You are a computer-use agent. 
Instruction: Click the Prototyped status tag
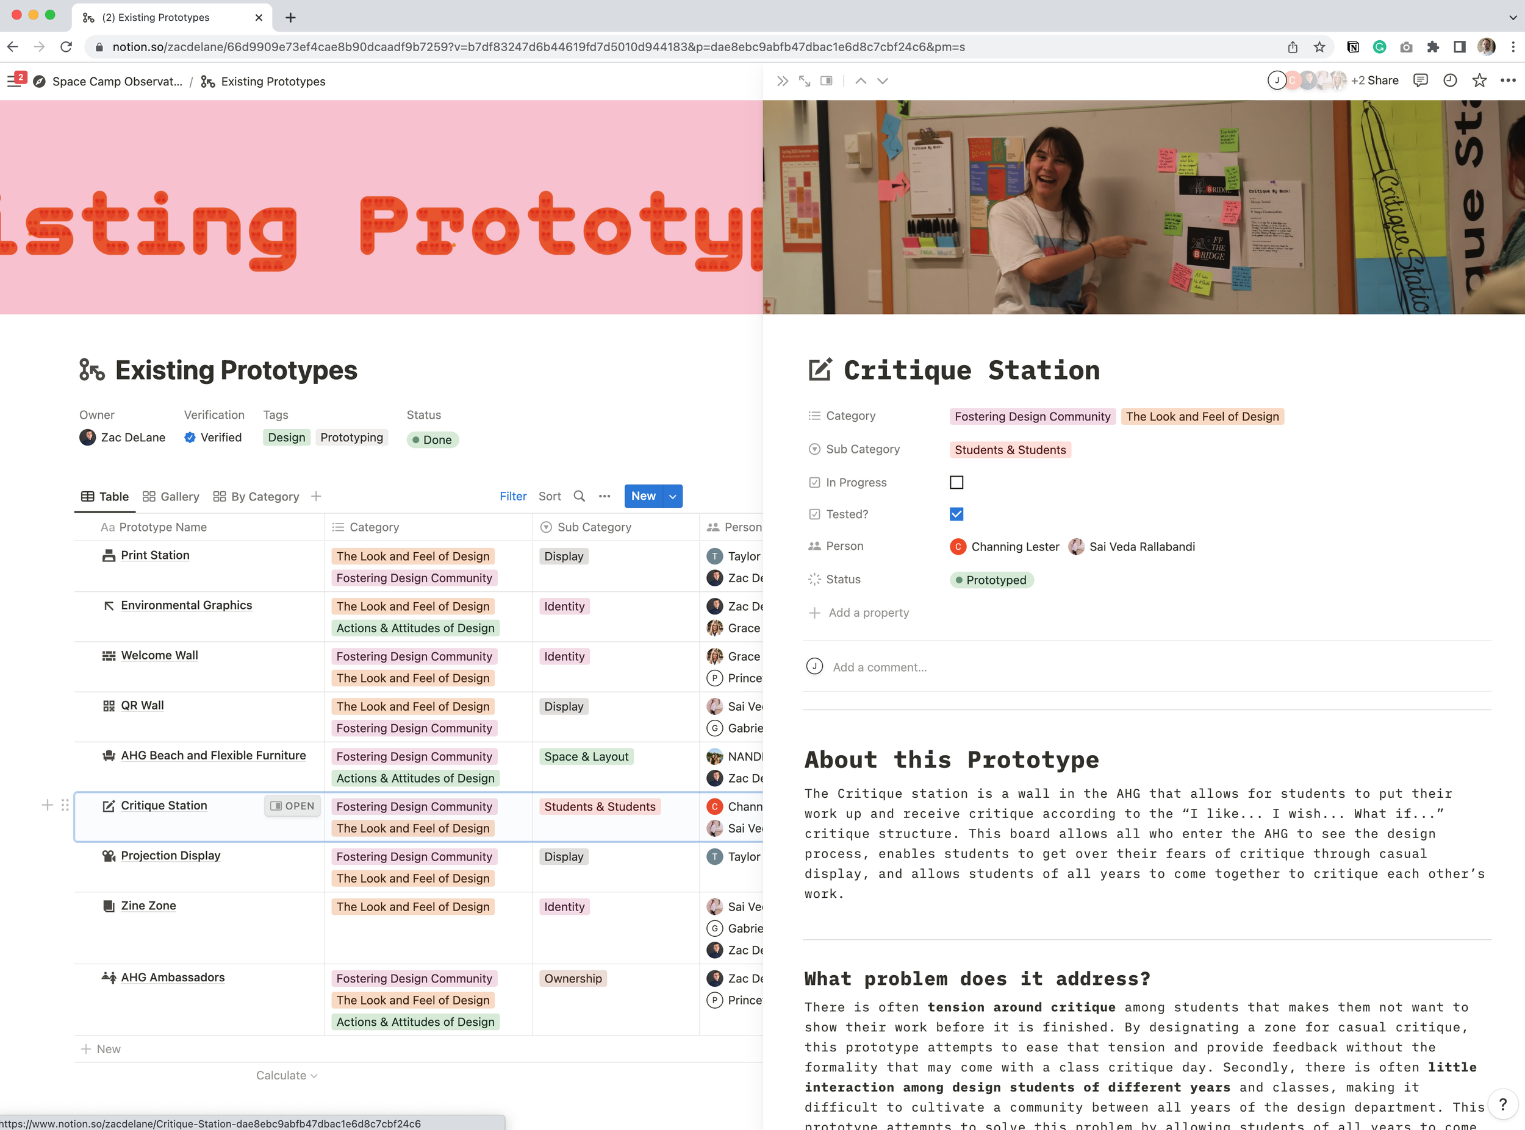991,580
